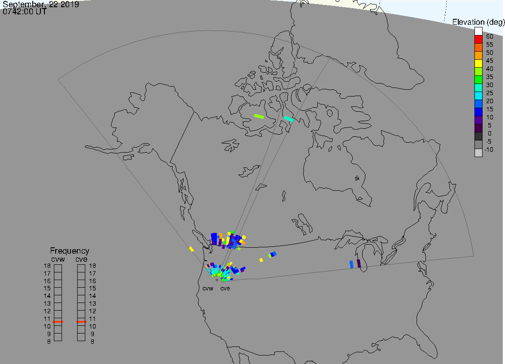505x364 pixels.
Task: Click the "cve" header above the right frequency bar
Action: 82,259
